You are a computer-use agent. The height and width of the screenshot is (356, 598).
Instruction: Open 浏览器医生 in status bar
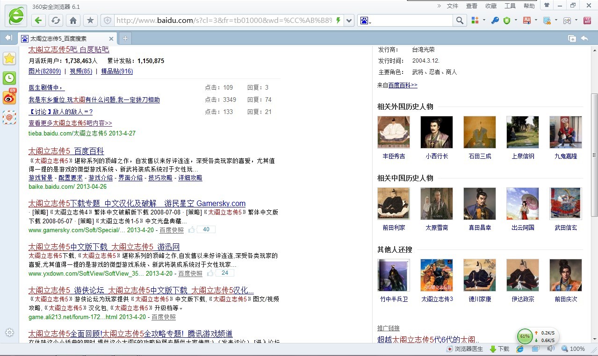[x=465, y=349]
